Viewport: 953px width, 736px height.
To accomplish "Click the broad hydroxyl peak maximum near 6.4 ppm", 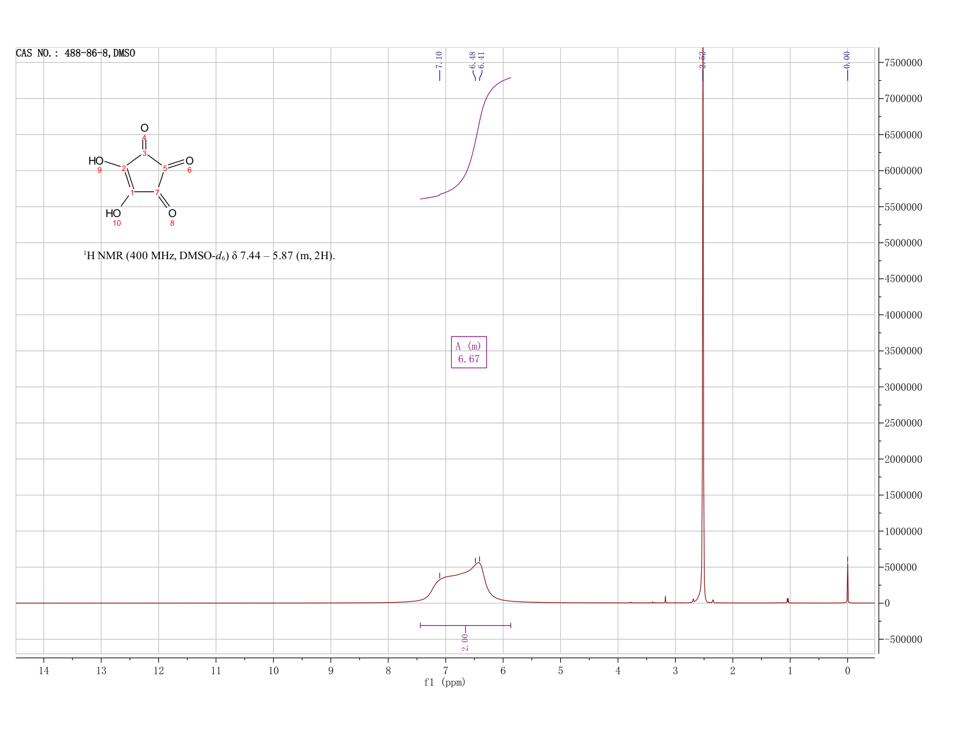I will point(478,563).
